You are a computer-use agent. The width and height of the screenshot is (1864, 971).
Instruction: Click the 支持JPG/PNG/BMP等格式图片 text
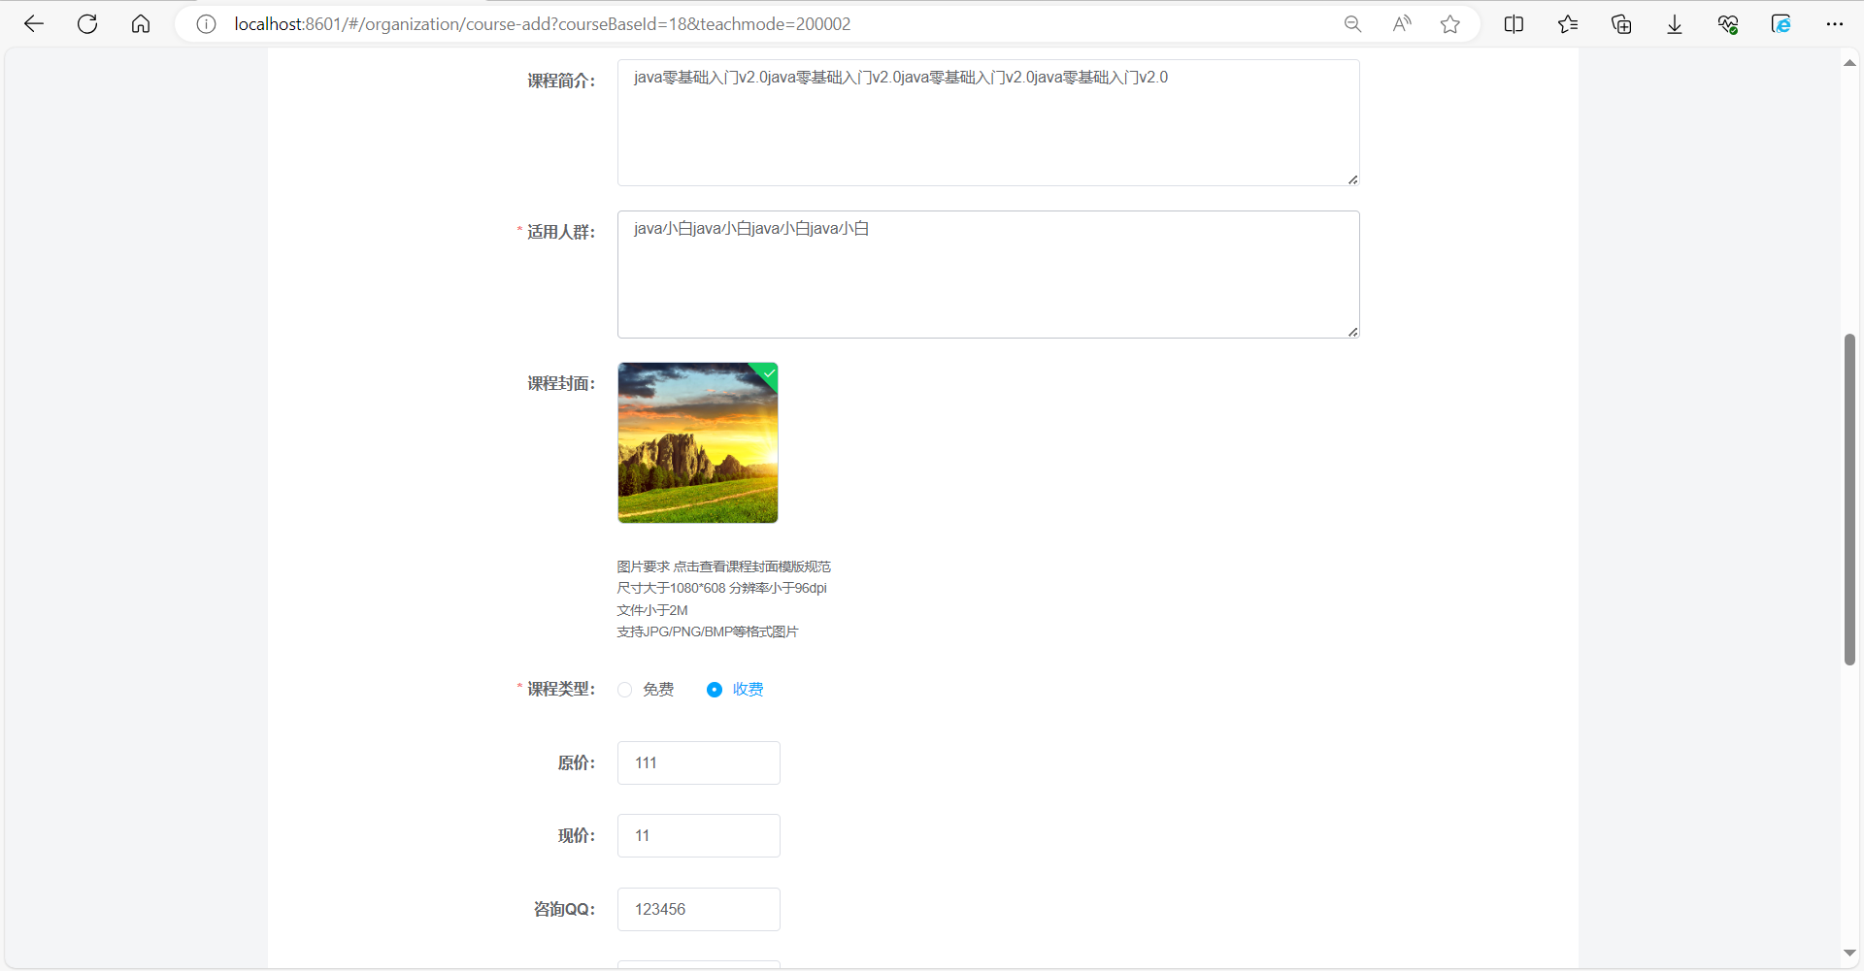[x=708, y=631]
